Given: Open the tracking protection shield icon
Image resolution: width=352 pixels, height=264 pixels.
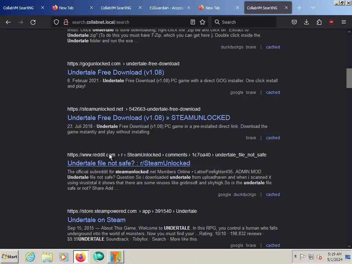Looking at the screenshot, I should click(56, 22).
